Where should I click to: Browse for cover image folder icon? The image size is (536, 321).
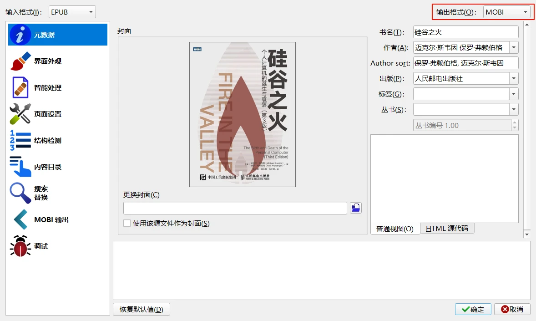[355, 208]
